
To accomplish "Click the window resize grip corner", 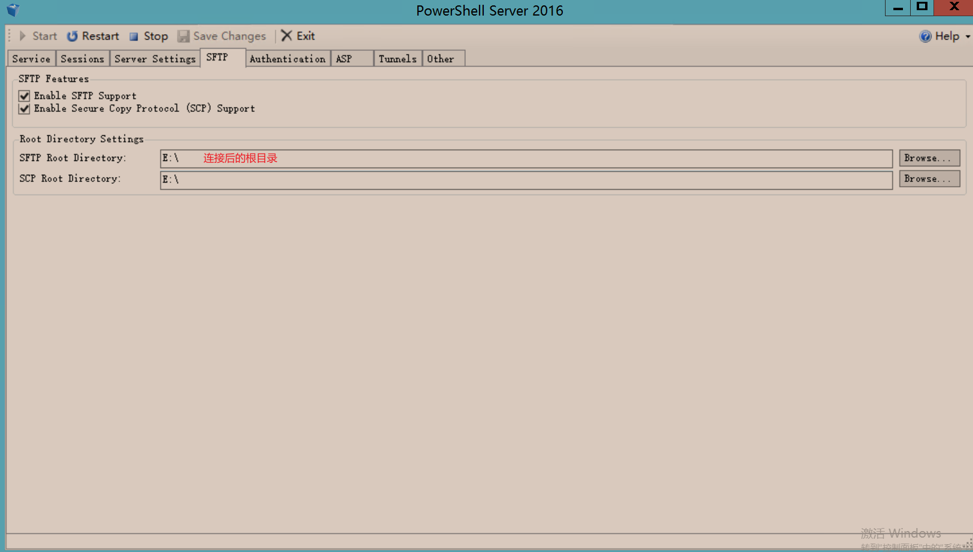I will [x=968, y=544].
